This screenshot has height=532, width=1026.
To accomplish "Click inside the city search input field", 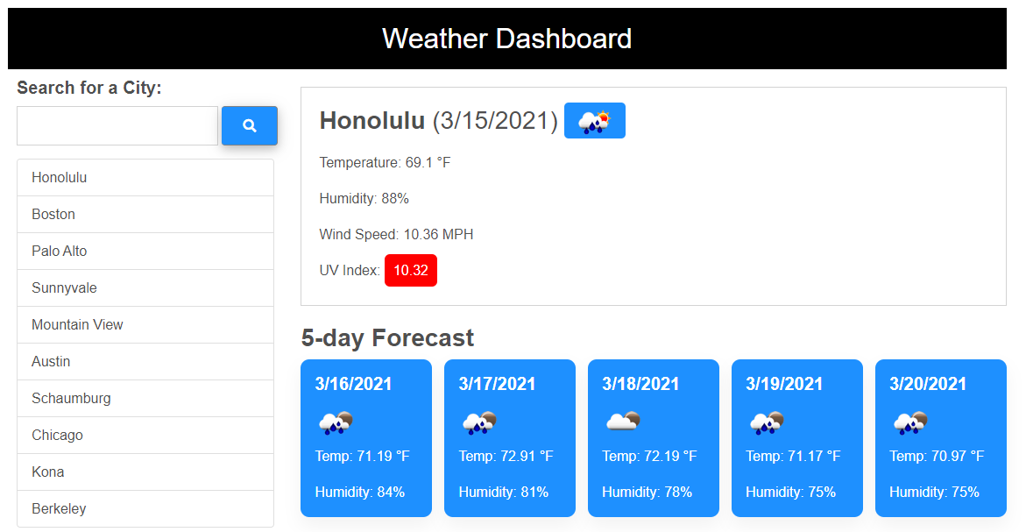I will [117, 125].
